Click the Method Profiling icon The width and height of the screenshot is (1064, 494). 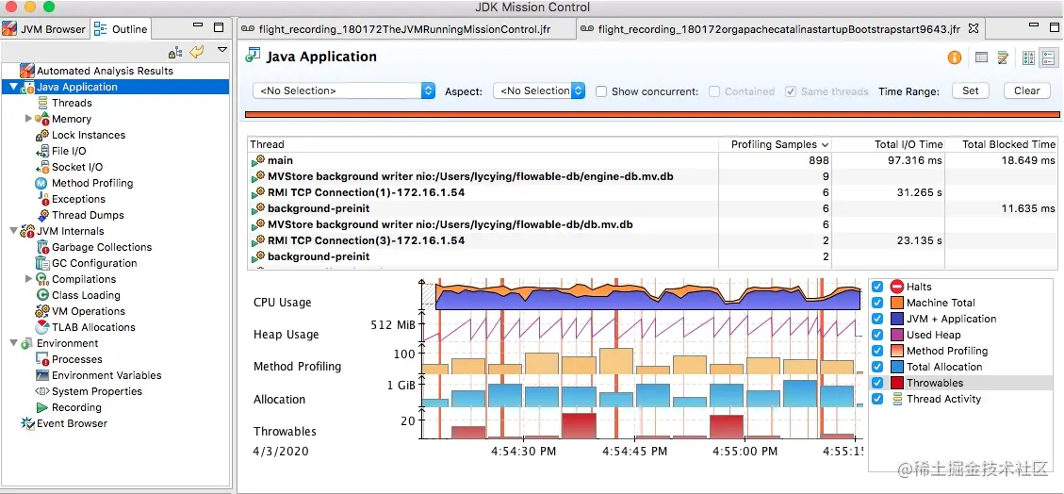tap(41, 183)
